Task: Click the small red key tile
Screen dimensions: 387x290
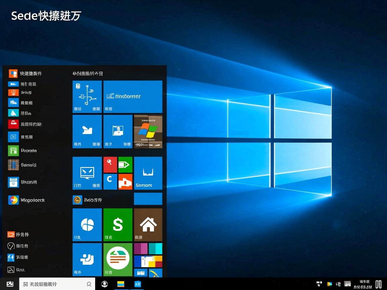Action: click(110, 164)
